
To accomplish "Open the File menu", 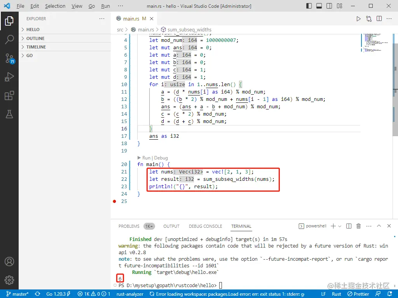I will point(20,6).
